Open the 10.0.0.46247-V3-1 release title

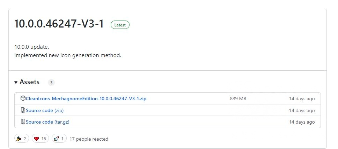tap(59, 24)
